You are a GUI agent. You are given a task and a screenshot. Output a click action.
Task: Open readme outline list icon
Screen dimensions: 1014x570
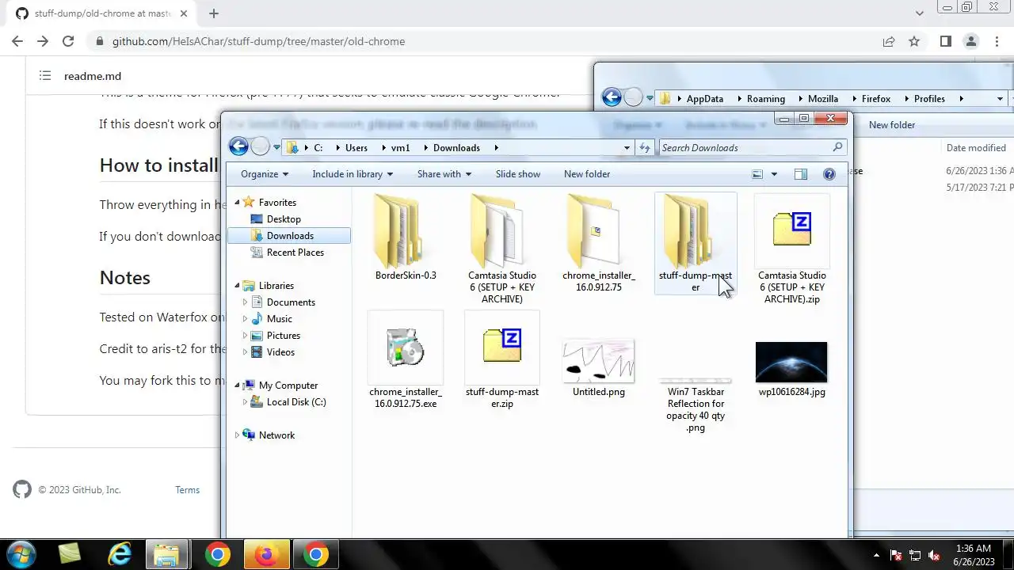tap(45, 76)
